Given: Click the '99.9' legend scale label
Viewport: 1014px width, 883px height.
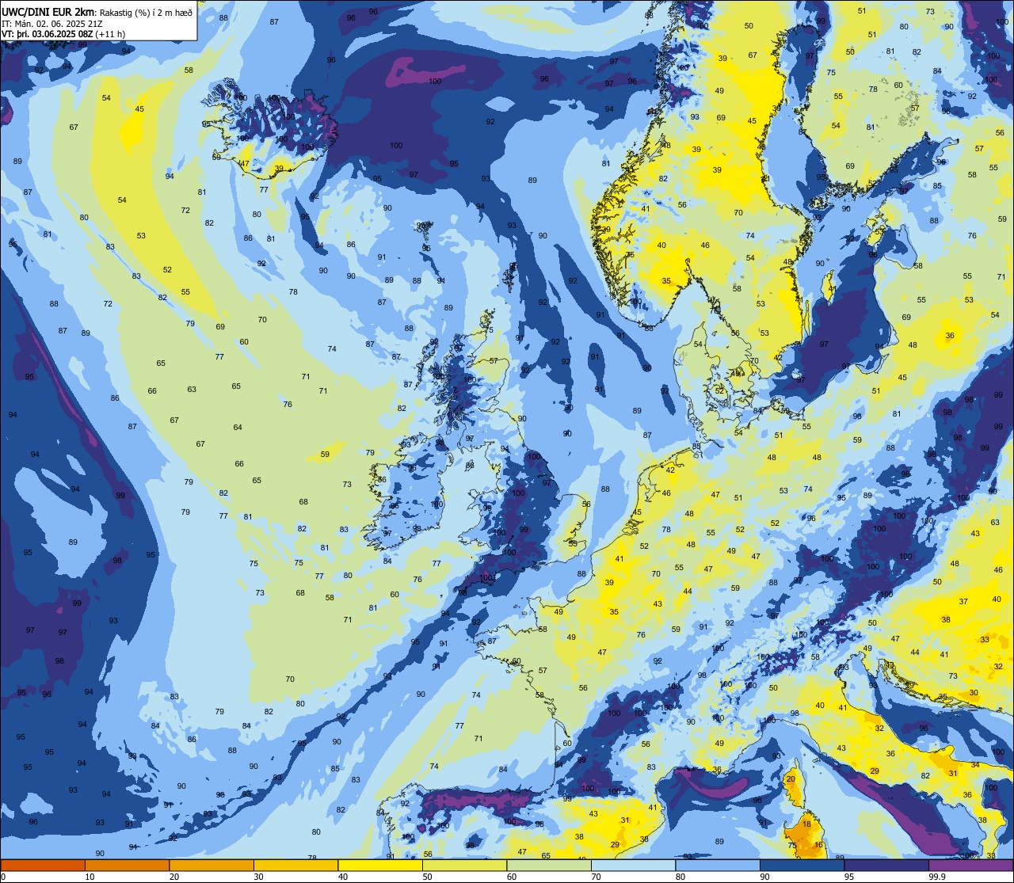Looking at the screenshot, I should [937, 876].
